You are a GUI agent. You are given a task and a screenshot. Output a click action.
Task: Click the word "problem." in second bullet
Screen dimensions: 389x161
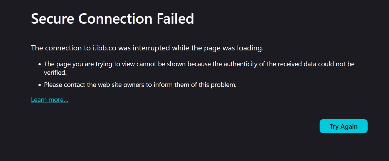(223, 85)
